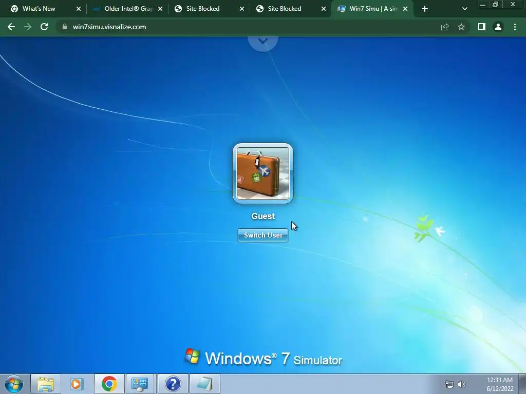
Task: View site info via the padlock icon
Action: [x=65, y=27]
